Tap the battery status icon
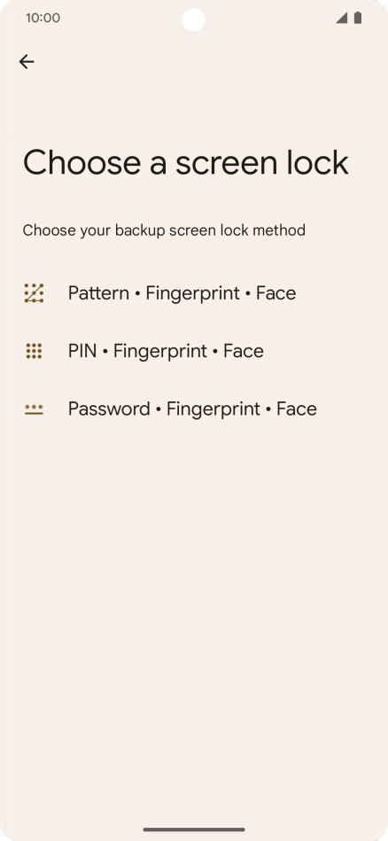The width and height of the screenshot is (388, 841). pyautogui.click(x=358, y=18)
